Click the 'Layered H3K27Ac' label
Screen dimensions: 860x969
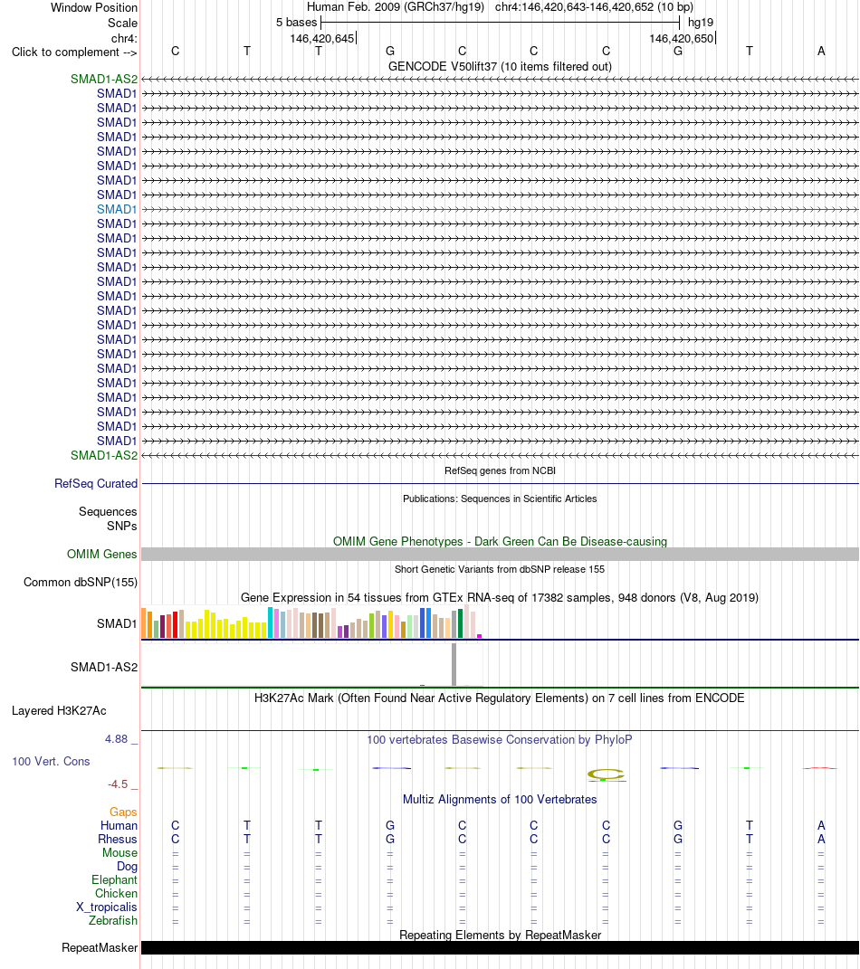(x=59, y=710)
